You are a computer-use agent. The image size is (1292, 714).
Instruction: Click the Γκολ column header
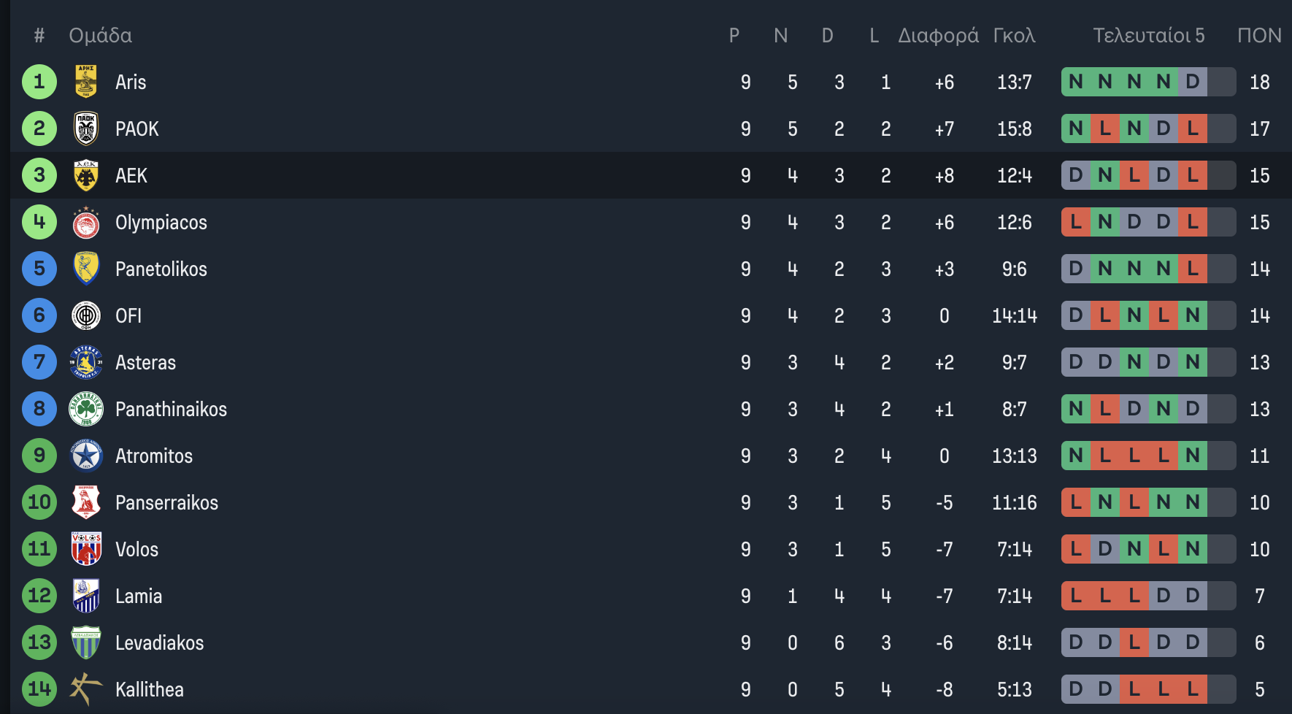[1014, 35]
